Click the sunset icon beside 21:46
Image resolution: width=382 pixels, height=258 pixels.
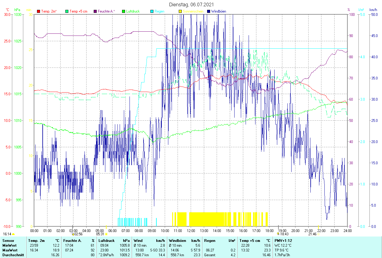(318, 234)
